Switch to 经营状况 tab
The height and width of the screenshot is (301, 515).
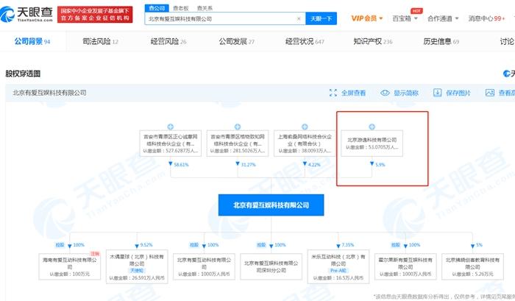(305, 41)
